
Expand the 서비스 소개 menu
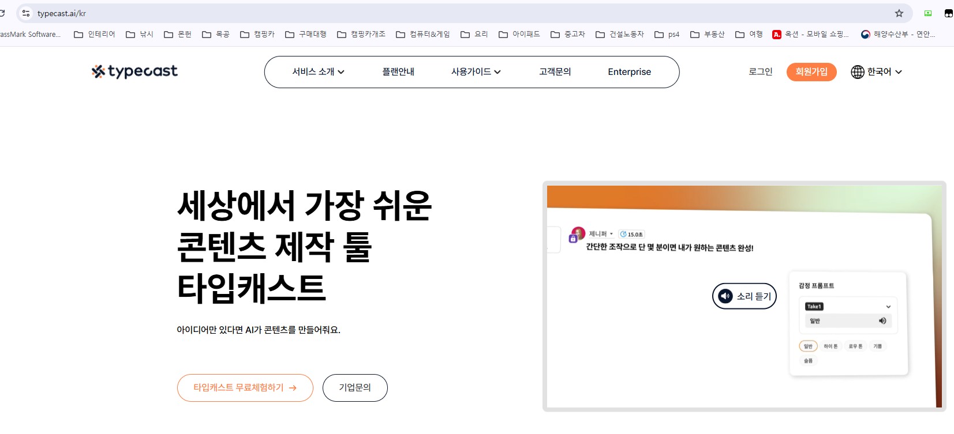(x=318, y=72)
